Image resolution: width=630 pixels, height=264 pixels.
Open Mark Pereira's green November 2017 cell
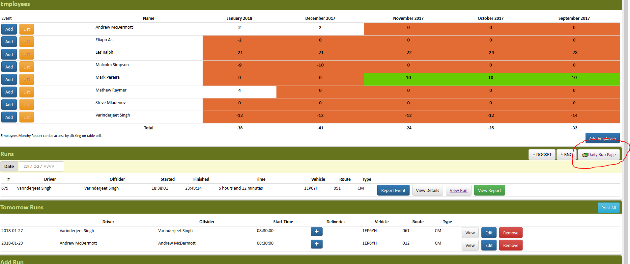pyautogui.click(x=408, y=78)
